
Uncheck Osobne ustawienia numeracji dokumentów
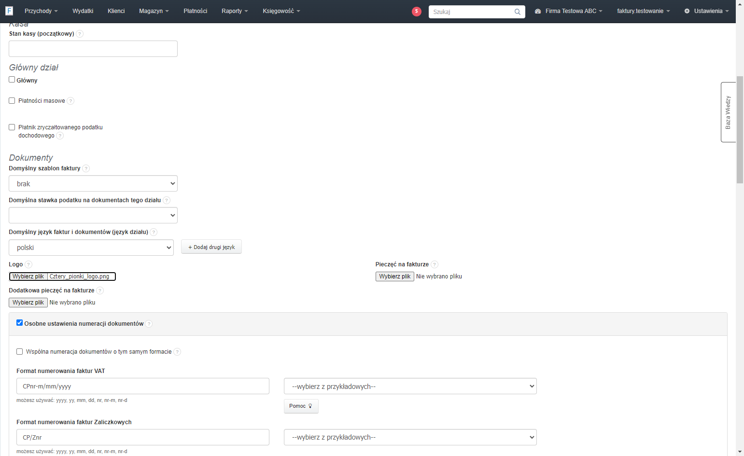coord(20,323)
